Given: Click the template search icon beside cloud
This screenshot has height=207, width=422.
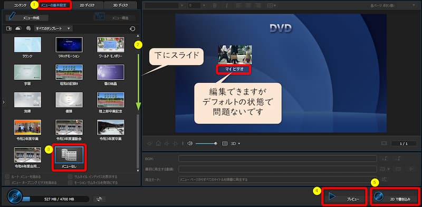Looking at the screenshot, I should (28, 28).
